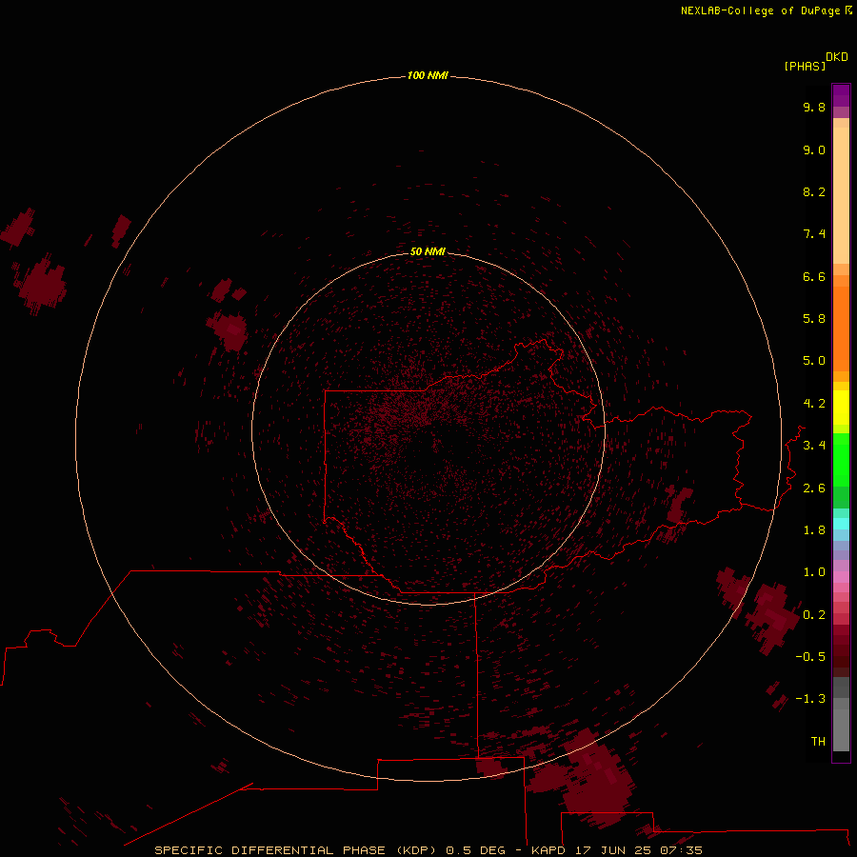Click the 9.8 color scale value
The image size is (857, 857).
pos(814,107)
